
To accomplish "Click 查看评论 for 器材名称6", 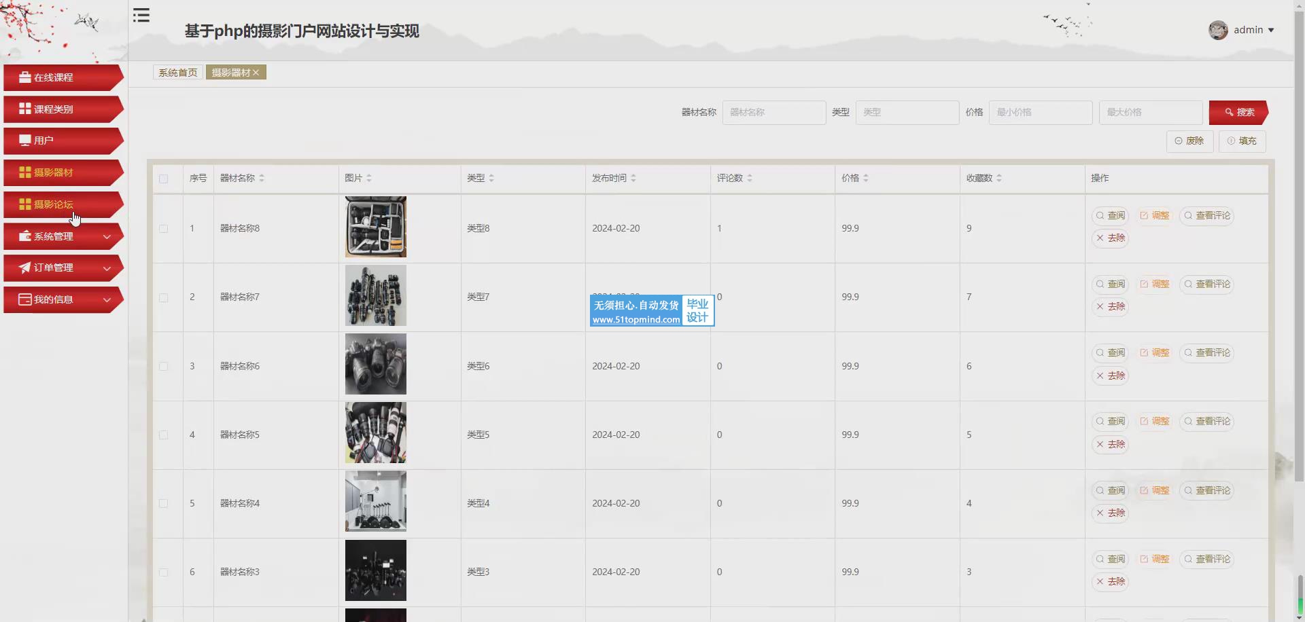I will [x=1207, y=352].
